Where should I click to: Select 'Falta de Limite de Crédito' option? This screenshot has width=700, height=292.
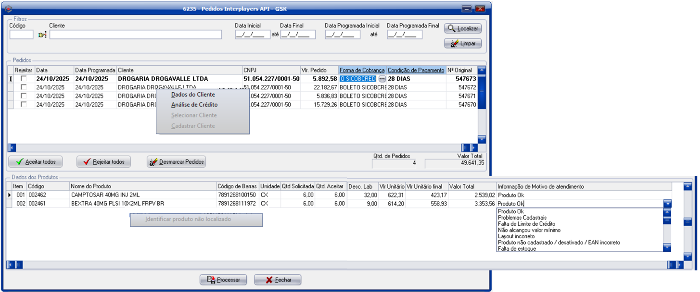(x=526, y=224)
